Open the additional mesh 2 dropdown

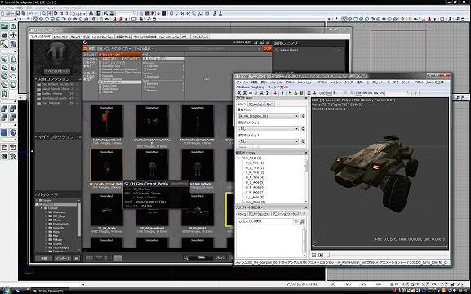268,141
